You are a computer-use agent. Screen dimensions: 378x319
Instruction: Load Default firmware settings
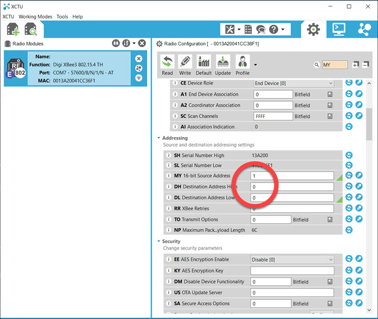(x=204, y=64)
